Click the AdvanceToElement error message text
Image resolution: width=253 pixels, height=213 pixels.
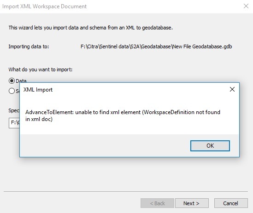[123, 115]
